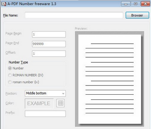Click the Browser button
This screenshot has width=151, height=129.
point(137,15)
